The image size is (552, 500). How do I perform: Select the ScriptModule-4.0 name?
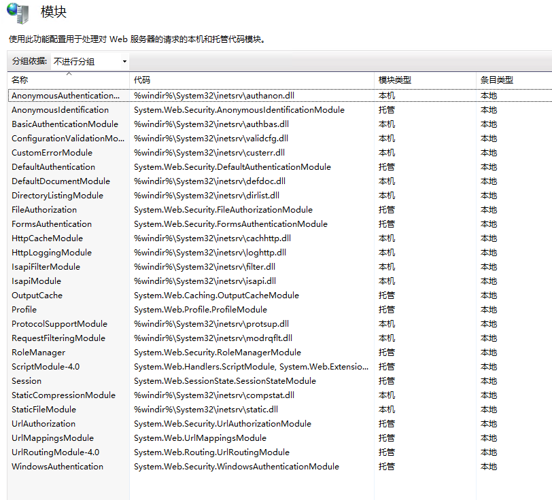coord(46,367)
